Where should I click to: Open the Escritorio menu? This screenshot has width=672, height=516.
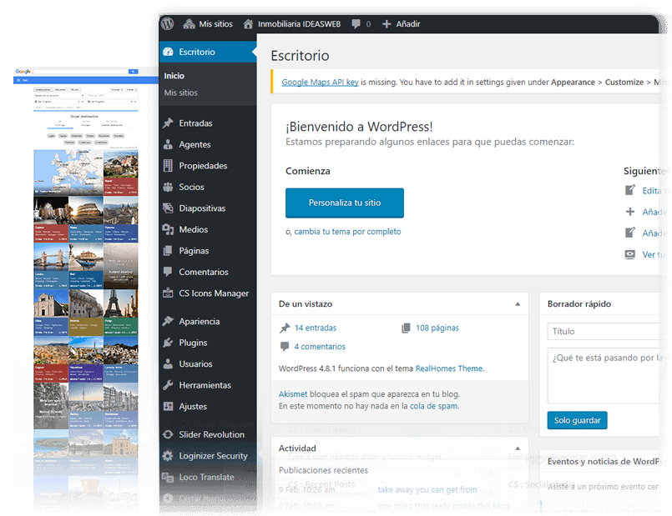coord(208,52)
